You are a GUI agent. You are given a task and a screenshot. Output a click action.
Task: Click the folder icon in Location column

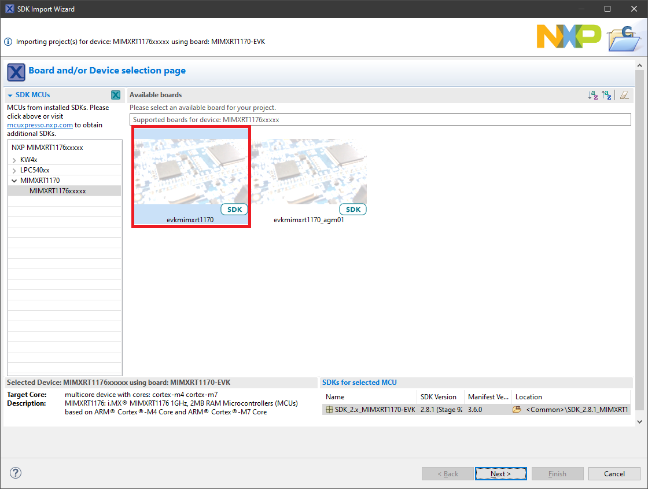pos(517,410)
